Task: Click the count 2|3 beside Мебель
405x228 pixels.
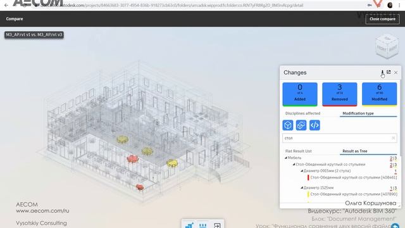Action: coord(394,158)
